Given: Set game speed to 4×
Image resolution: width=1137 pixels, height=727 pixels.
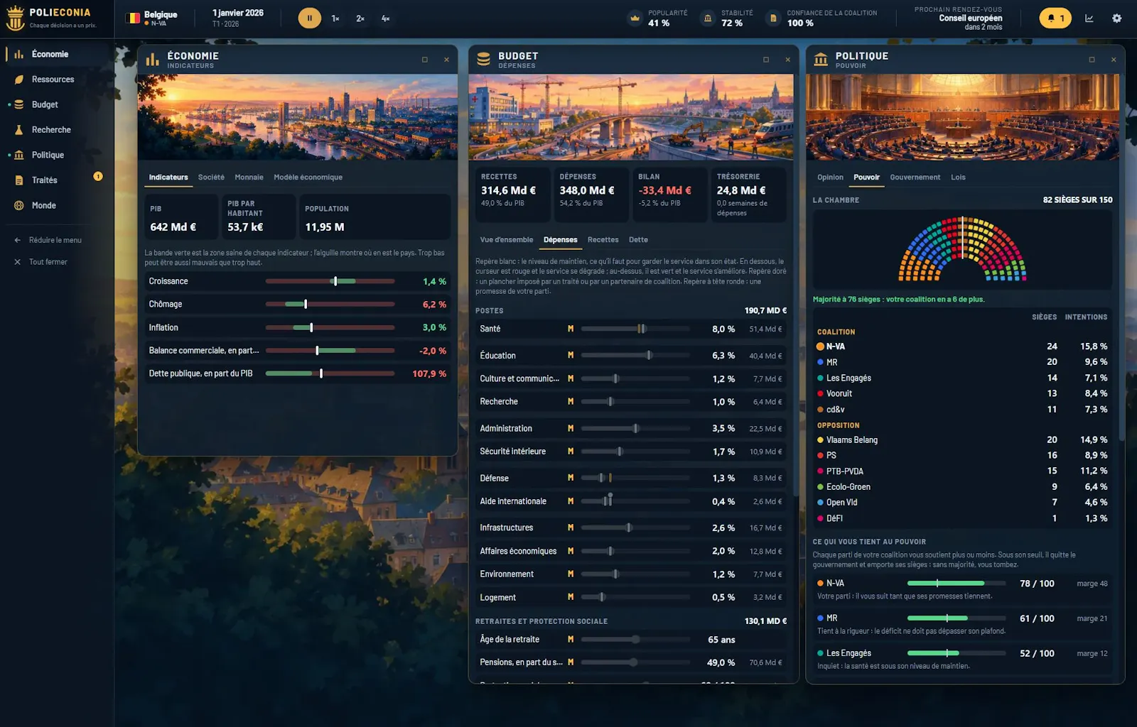Looking at the screenshot, I should pyautogui.click(x=385, y=18).
